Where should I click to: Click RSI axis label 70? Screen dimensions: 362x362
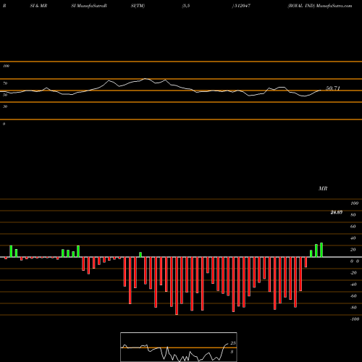5,83
